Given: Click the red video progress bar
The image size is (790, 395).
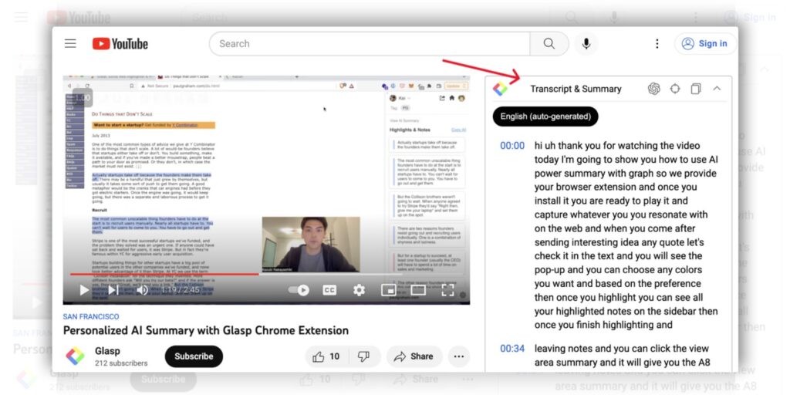Looking at the screenshot, I should coord(165,274).
